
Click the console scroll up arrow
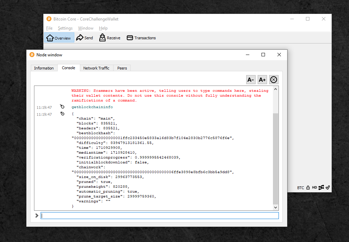pyautogui.click(x=275, y=89)
